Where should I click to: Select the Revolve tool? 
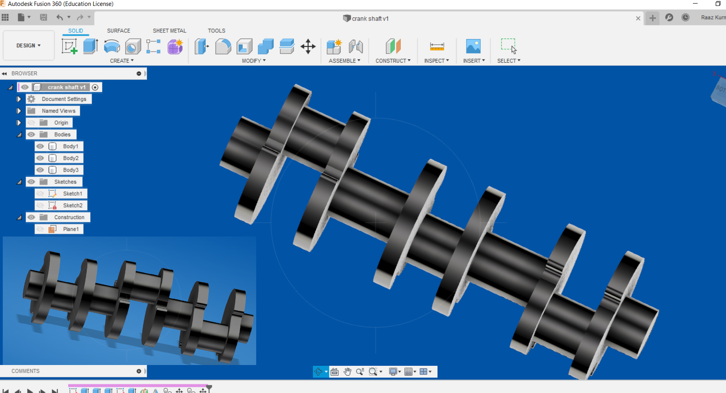click(112, 46)
